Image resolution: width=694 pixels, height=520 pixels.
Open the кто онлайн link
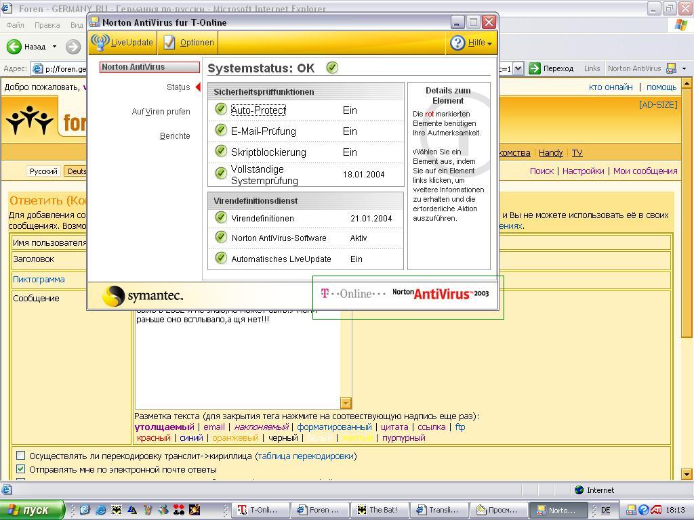[x=611, y=87]
